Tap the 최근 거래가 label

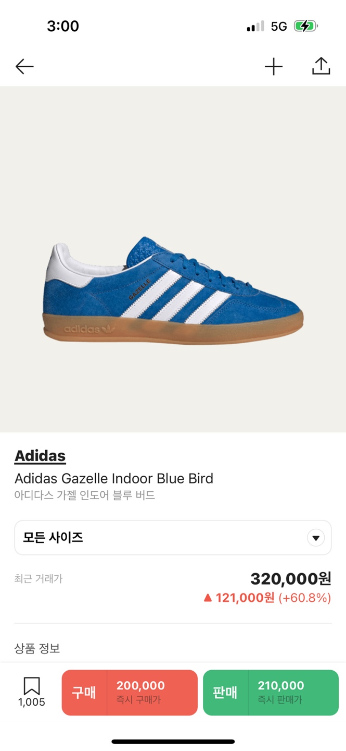click(x=39, y=578)
